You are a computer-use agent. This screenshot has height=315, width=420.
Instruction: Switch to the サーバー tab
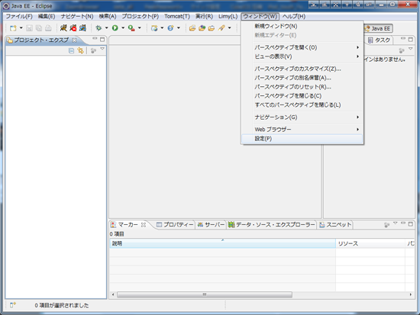(211, 225)
